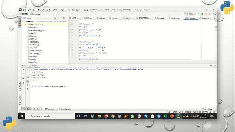Open Excel from the Windows taskbar
The height and width of the screenshot is (132, 235).
point(166,116)
